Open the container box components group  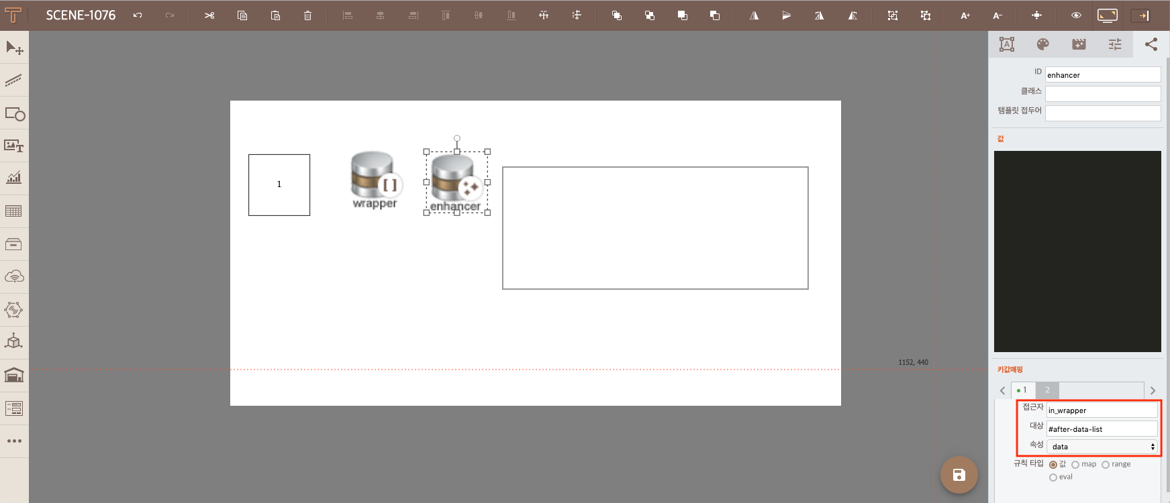pyautogui.click(x=14, y=244)
